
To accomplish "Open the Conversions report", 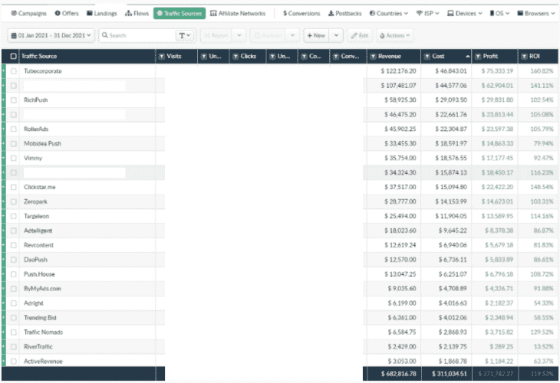I will 301,13.
